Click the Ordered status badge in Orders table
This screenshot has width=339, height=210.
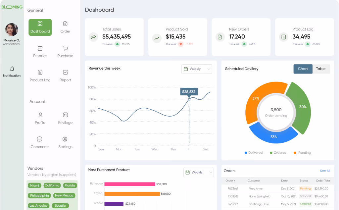pyautogui.click(x=305, y=204)
